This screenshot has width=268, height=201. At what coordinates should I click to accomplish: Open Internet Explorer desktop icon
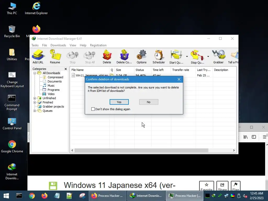(36, 8)
